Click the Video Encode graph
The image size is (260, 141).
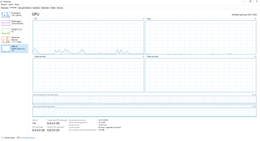pyautogui.click(x=88, y=75)
